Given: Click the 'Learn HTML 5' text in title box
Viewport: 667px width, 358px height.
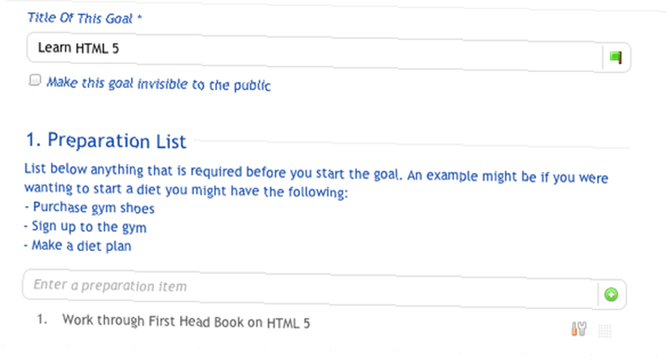Looking at the screenshot, I should [78, 47].
